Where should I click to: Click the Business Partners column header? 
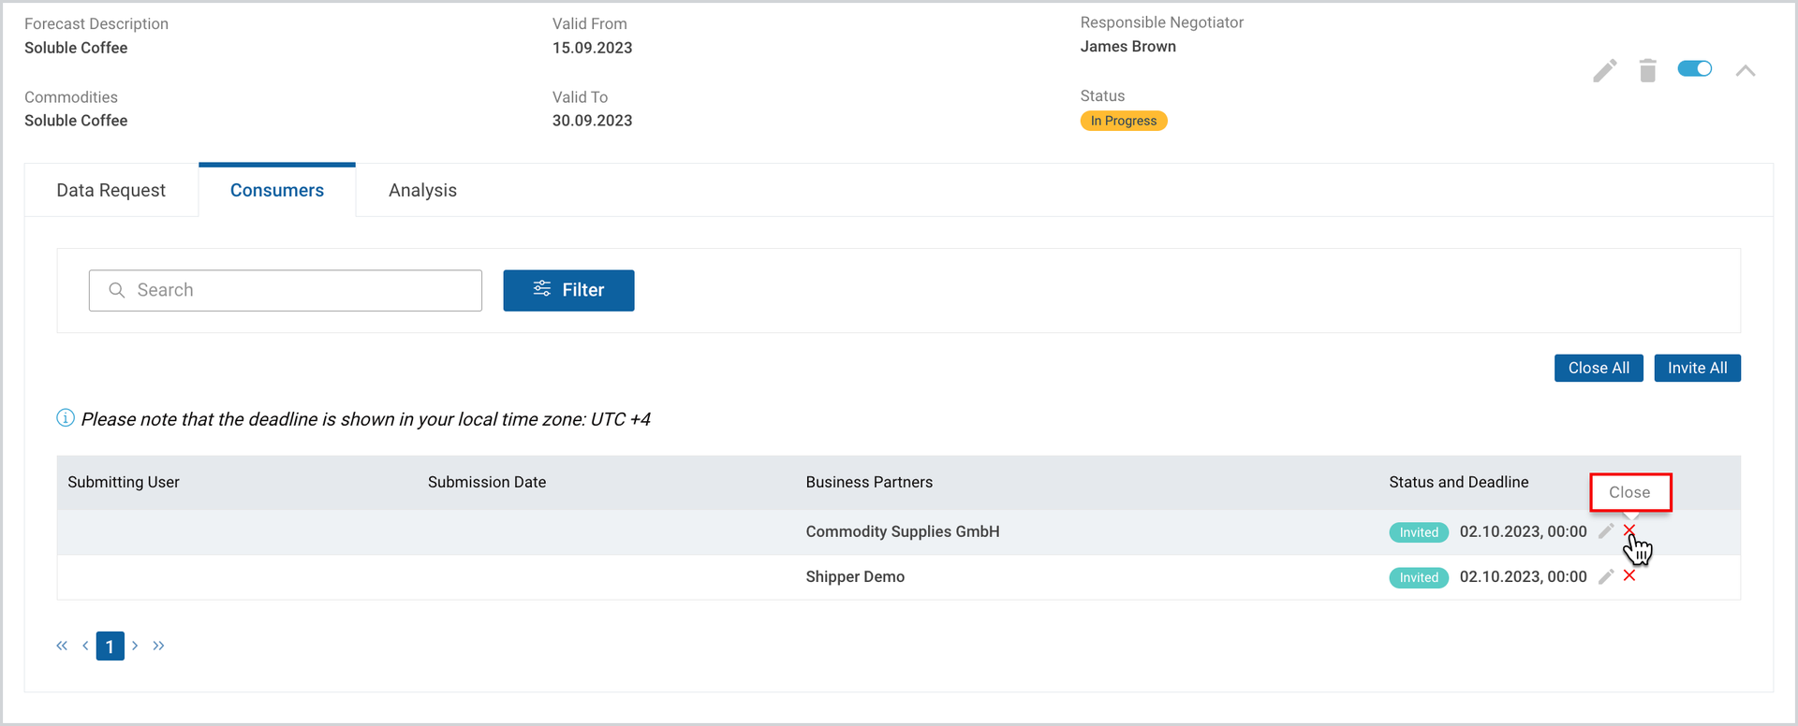tap(869, 482)
